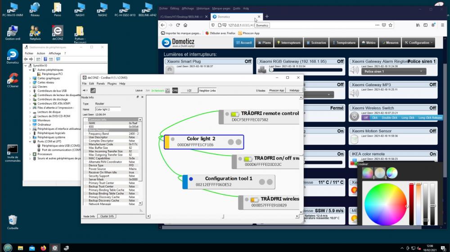Select Click on Xiaomi Wireless Switch selector
Screen dimensions: 450x252
coord(375,118)
